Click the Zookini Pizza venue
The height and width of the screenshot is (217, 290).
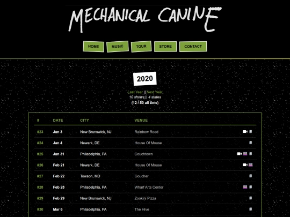[146, 198]
